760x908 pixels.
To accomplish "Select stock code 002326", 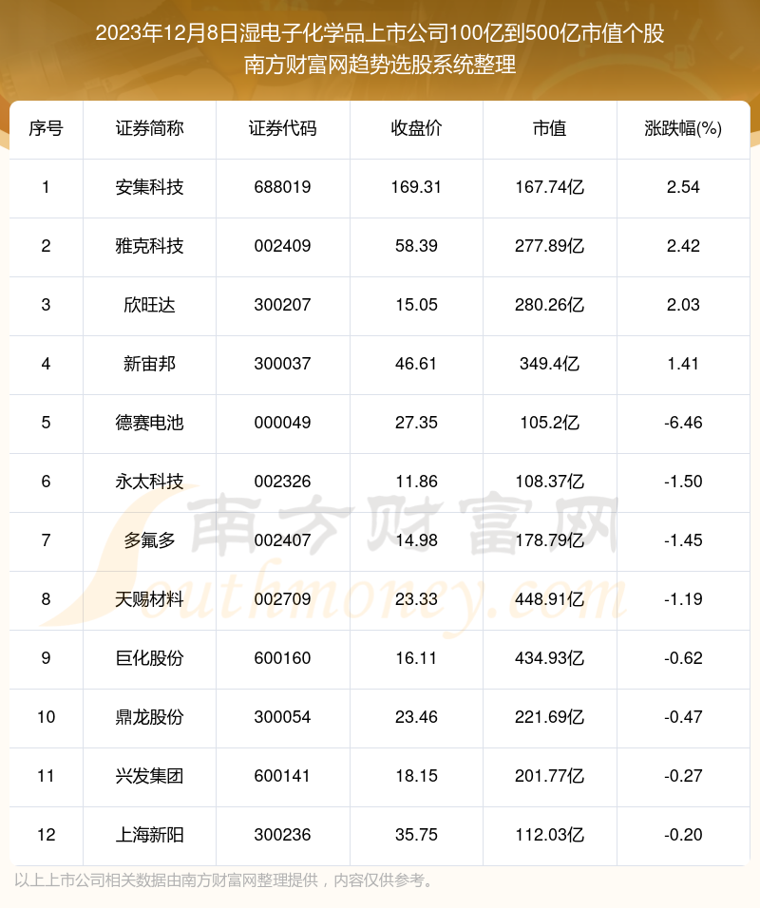I will click(x=283, y=482).
